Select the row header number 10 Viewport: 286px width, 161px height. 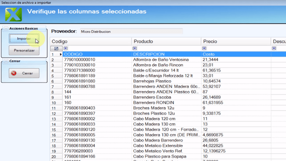pyautogui.click(x=53, y=103)
